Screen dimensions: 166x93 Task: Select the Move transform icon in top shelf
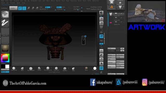(x=29, y=8)
